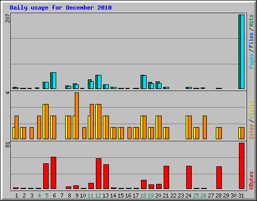This screenshot has height=201, width=257.
Task: Click the tall cyan hits bar for day 31
Action: pos(242,52)
